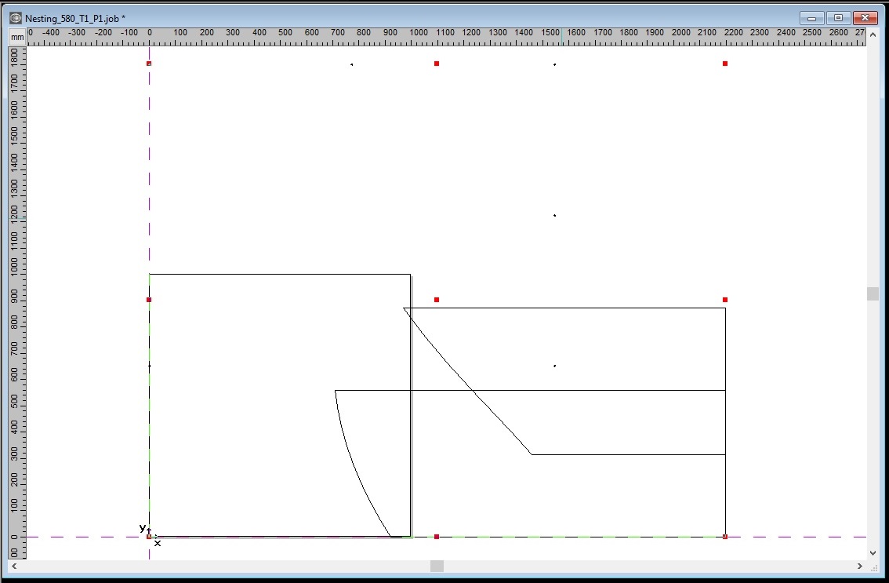The image size is (889, 583).
Task: Close the Nesting job window
Action: [x=865, y=18]
